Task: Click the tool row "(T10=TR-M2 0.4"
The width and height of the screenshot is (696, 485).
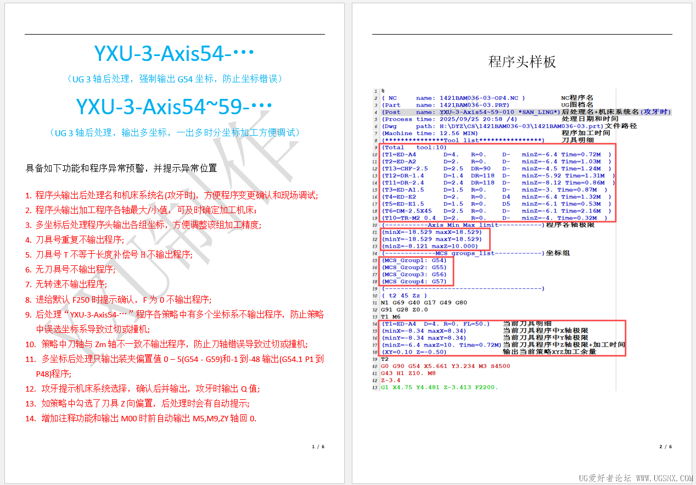Action: [x=496, y=218]
